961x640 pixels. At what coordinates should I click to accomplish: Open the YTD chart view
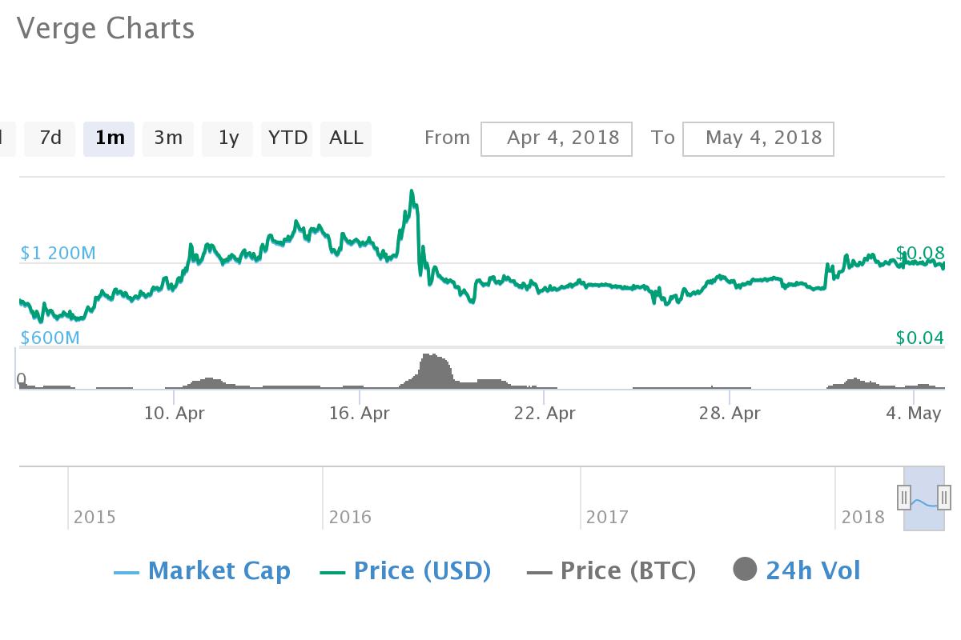point(286,138)
